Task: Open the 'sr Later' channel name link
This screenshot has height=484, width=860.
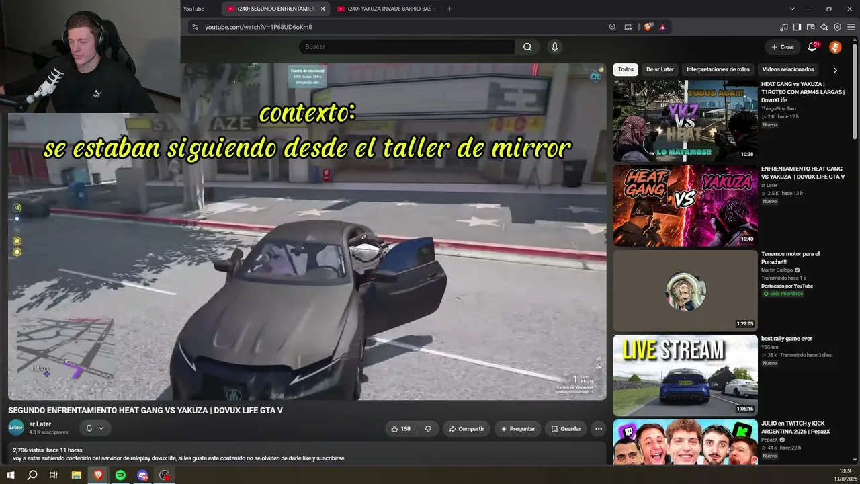Action: click(40, 424)
